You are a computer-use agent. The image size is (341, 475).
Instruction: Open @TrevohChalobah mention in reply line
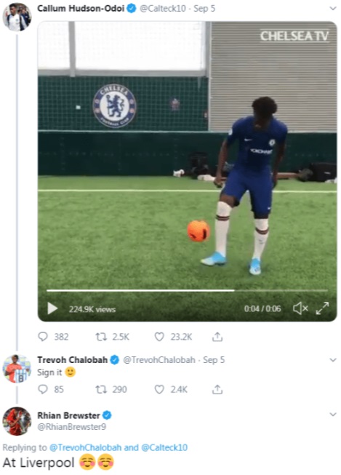coord(85,447)
